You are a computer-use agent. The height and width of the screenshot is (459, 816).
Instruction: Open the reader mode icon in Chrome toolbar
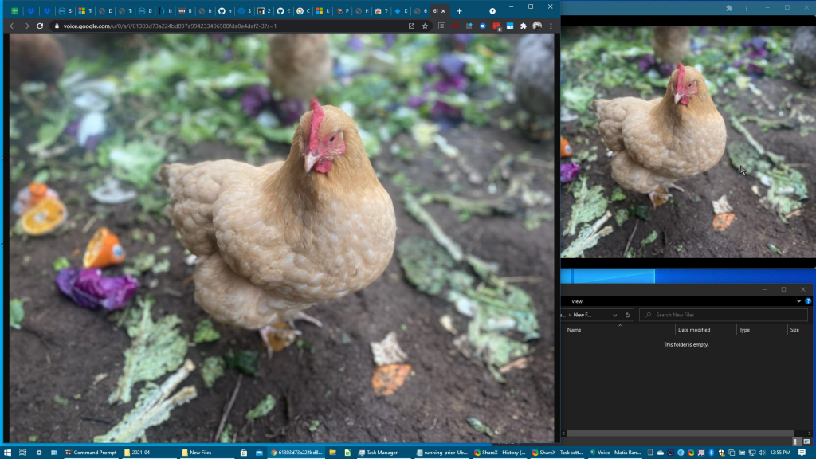441,25
